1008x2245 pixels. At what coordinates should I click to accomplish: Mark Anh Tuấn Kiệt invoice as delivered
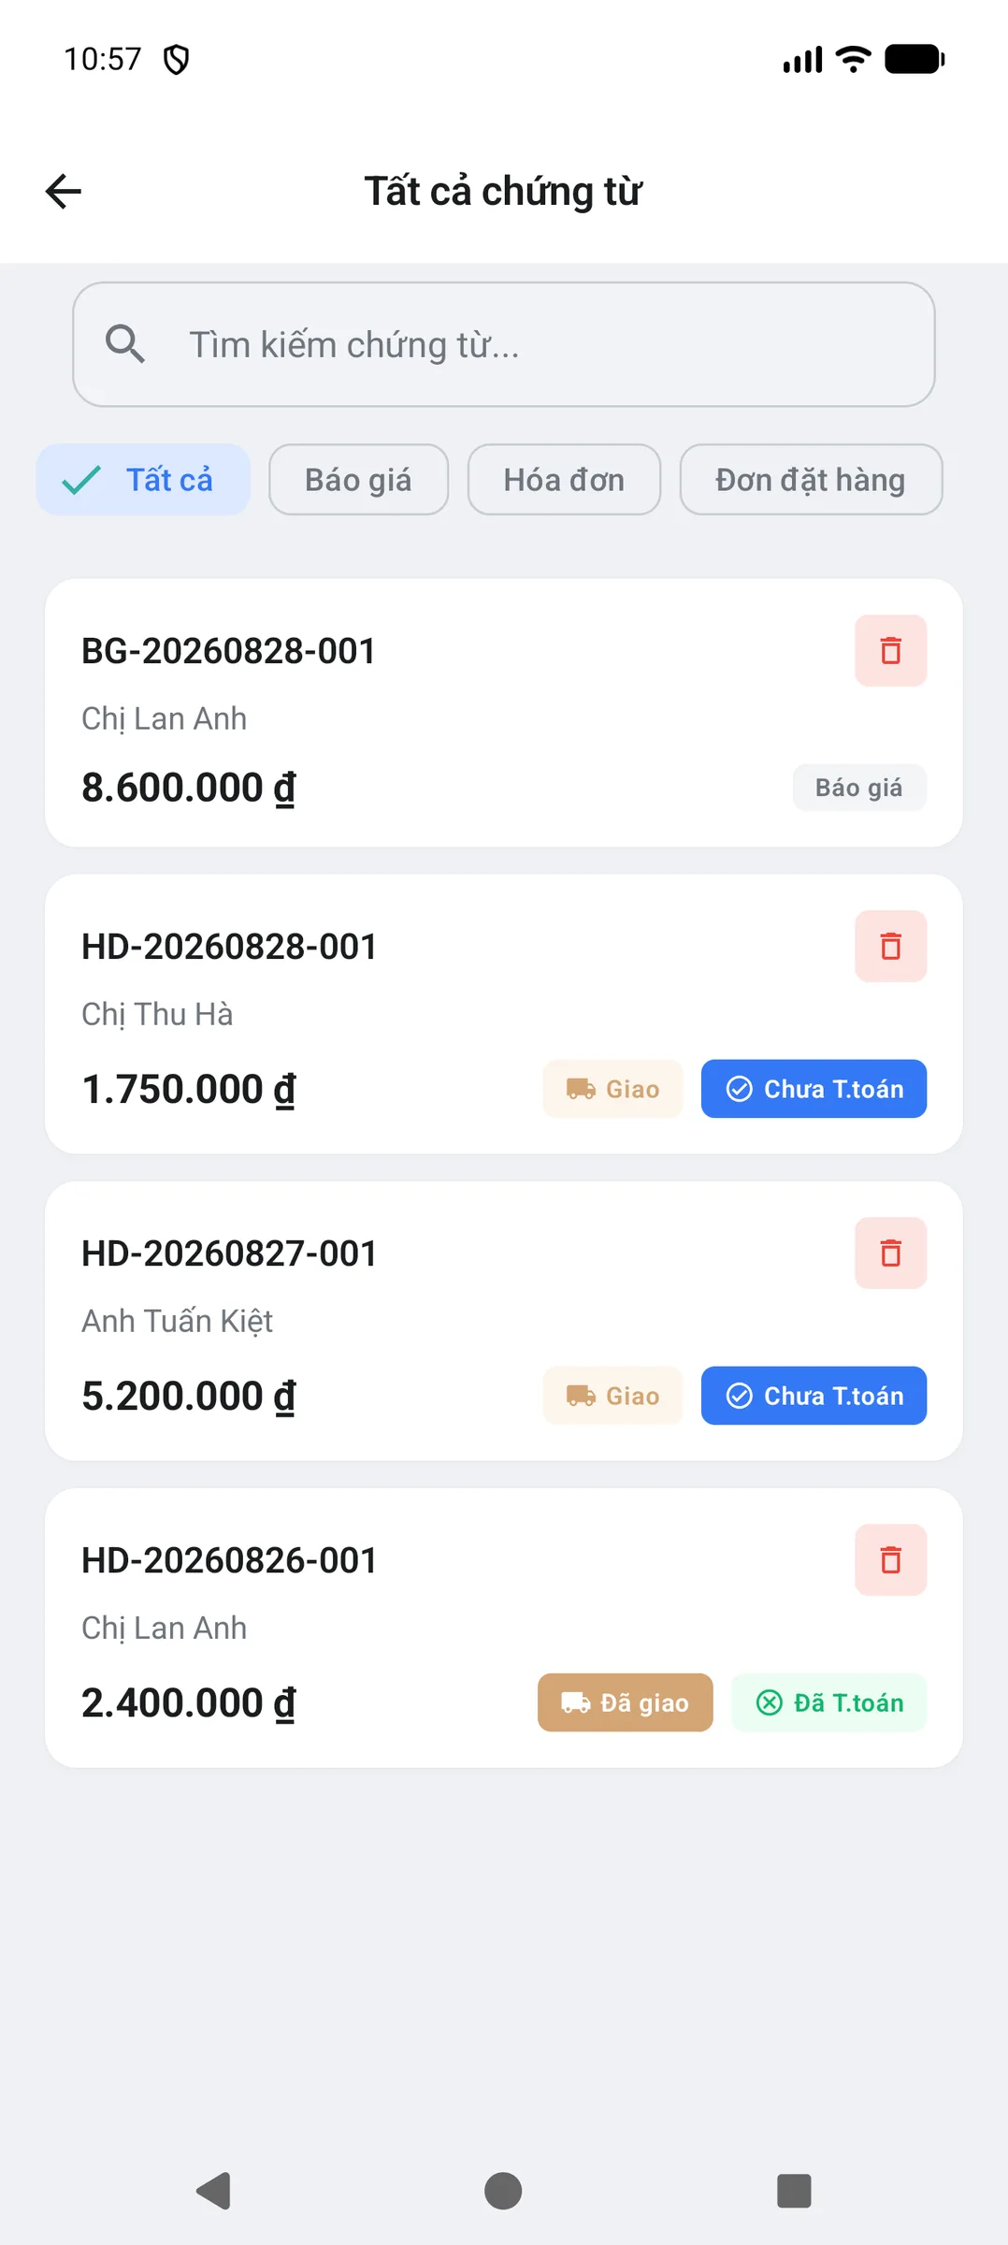coord(612,1396)
